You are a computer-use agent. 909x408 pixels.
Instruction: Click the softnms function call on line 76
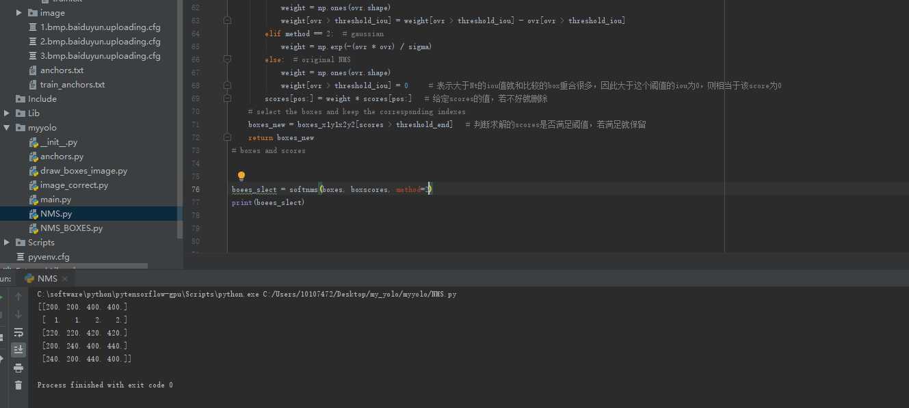304,189
